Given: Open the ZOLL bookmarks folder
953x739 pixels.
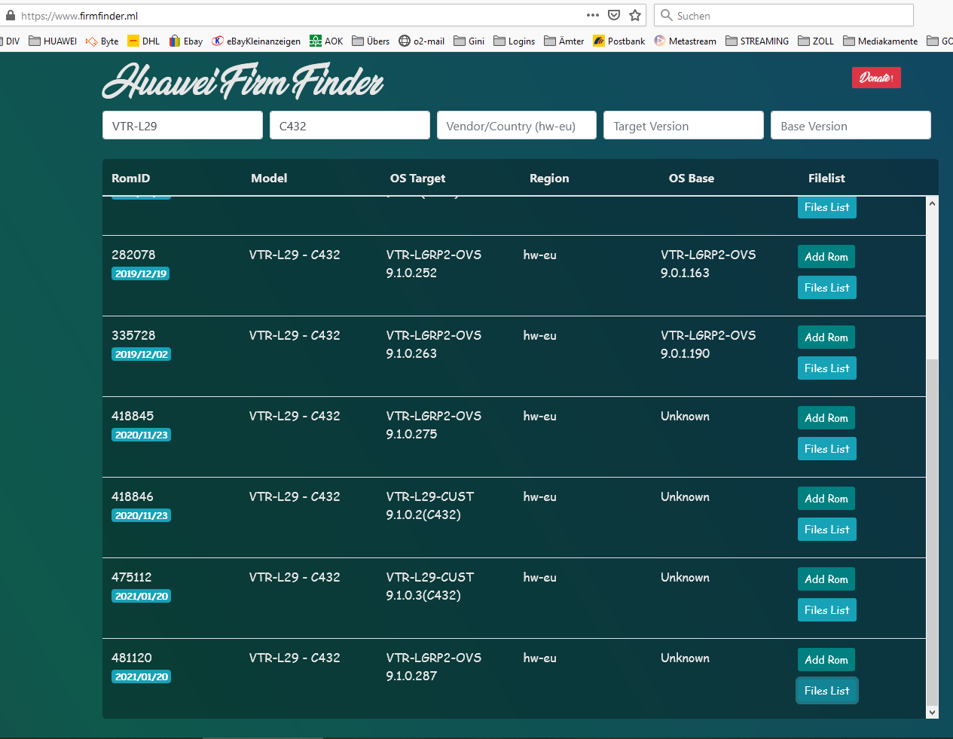Looking at the screenshot, I should click(816, 41).
